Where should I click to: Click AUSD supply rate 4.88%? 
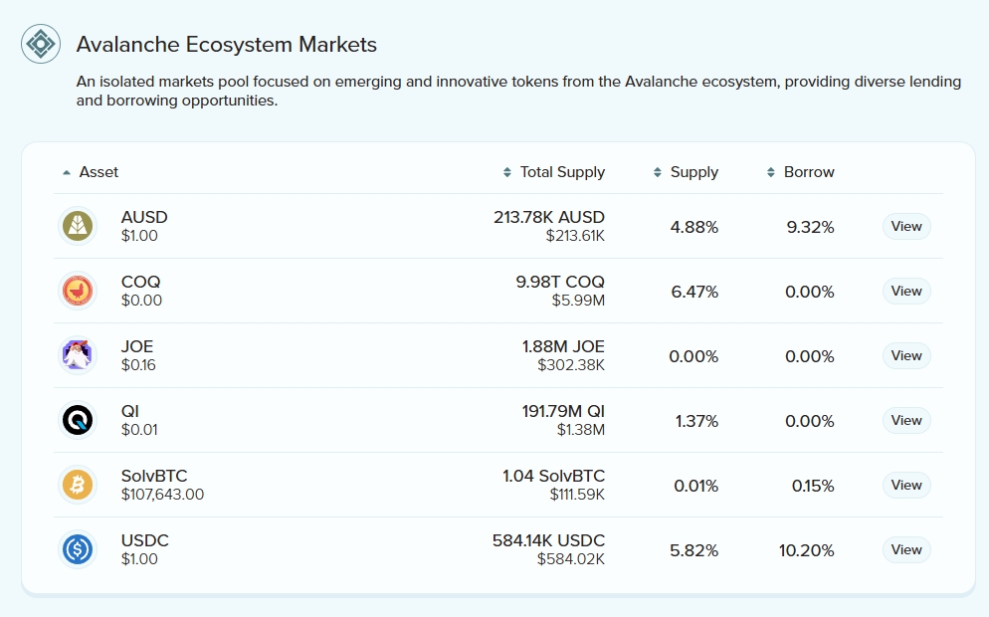pyautogui.click(x=693, y=227)
